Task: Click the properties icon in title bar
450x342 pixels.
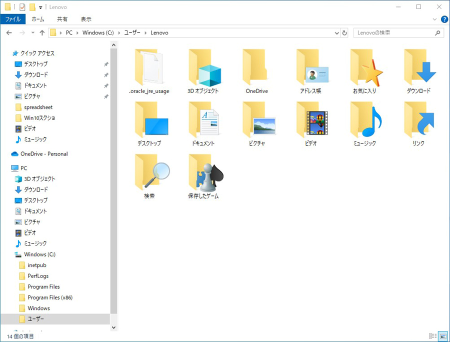Action: (x=22, y=7)
